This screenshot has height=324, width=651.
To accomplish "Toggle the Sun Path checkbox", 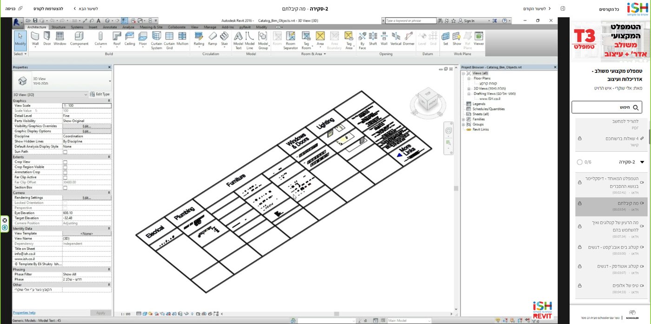I will coord(65,152).
